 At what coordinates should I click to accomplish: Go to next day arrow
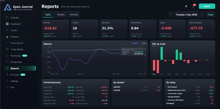tap(202, 15)
